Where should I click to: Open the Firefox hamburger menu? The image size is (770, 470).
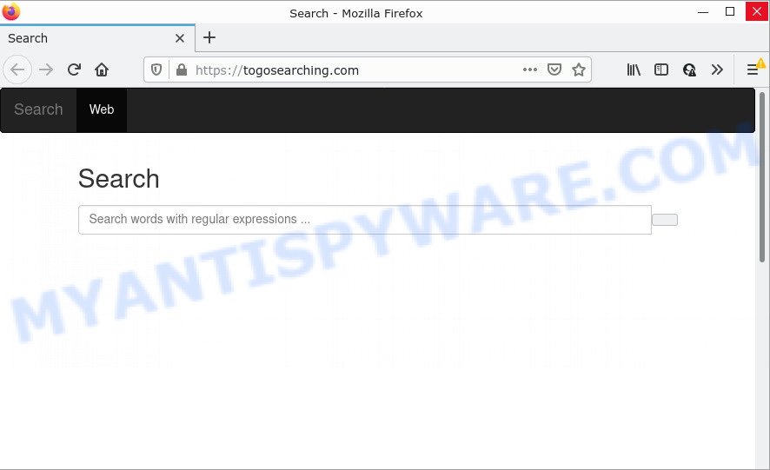[753, 70]
